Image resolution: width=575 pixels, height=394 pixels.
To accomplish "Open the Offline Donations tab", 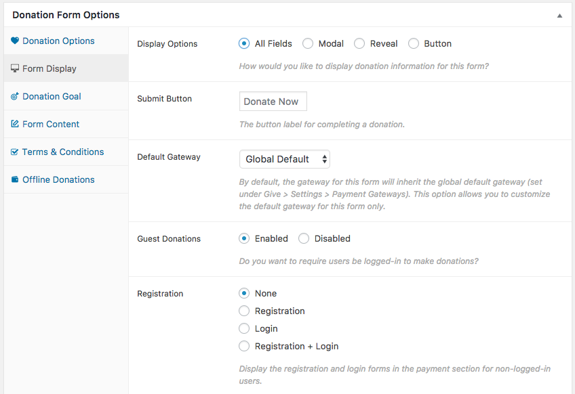I will tap(58, 179).
